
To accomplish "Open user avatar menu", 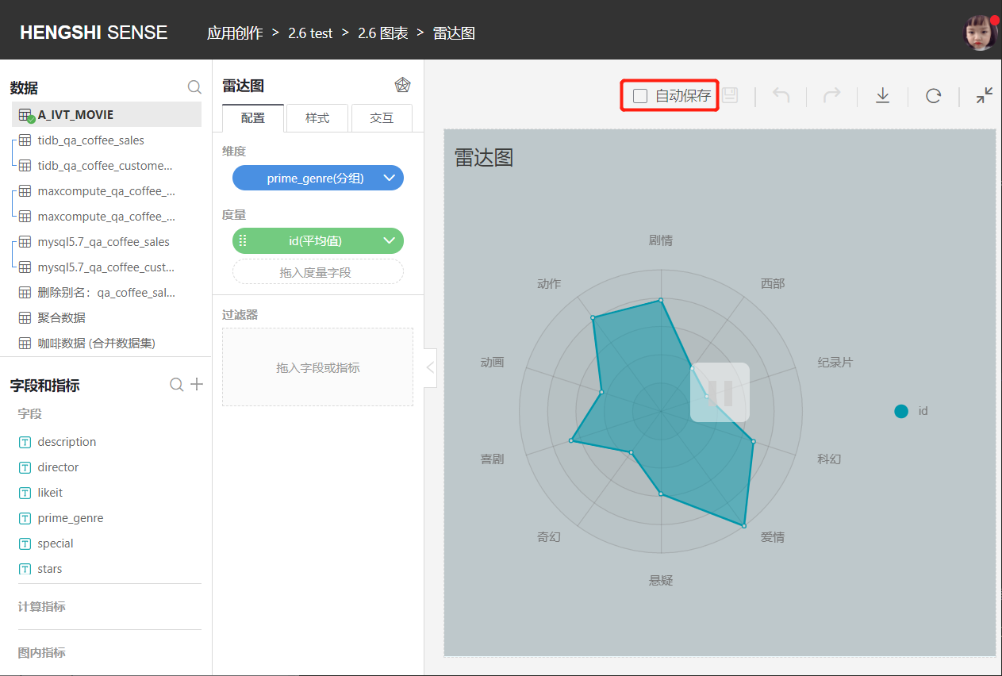I will (980, 33).
